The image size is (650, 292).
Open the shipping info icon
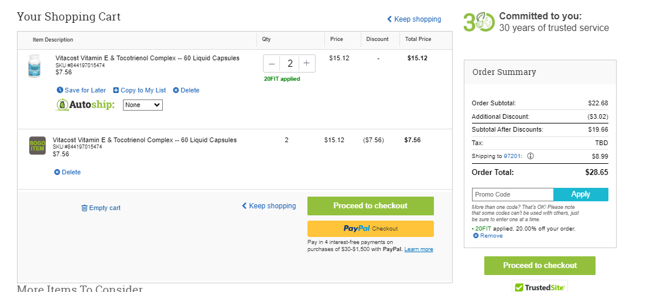pos(530,157)
